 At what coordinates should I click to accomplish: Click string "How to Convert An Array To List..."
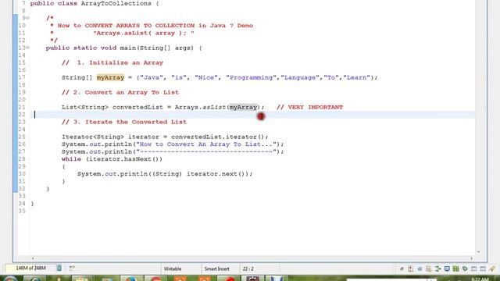click(206, 144)
